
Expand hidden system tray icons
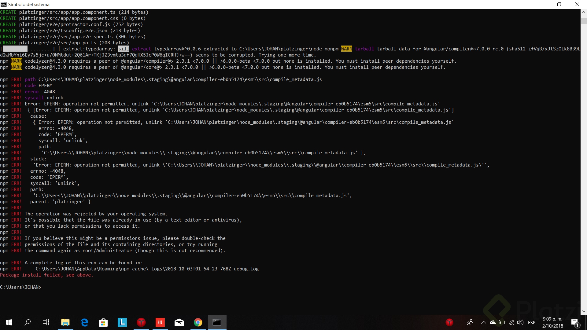484,322
